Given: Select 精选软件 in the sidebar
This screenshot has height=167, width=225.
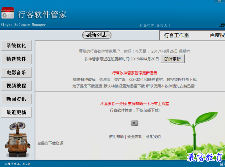Looking at the screenshot, I should (16, 59).
